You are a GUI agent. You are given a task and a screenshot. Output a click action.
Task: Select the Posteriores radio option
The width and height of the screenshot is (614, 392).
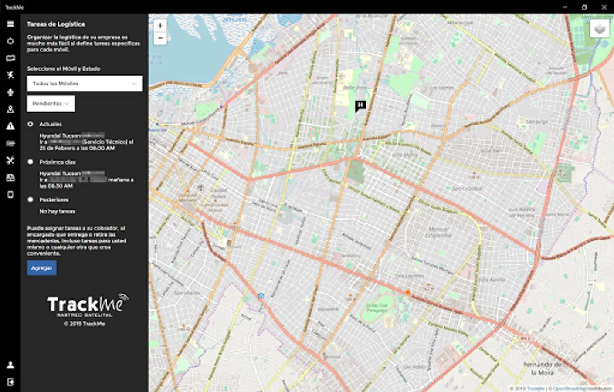pos(31,199)
